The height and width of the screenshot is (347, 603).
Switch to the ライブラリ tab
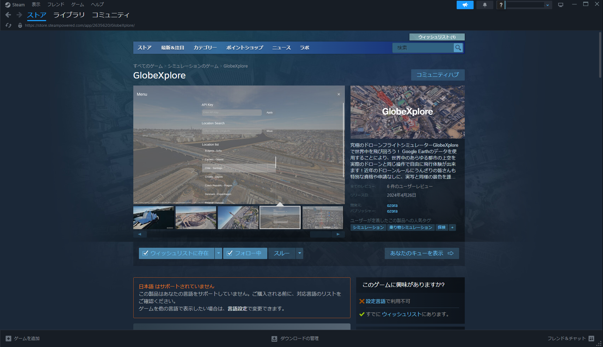click(69, 15)
